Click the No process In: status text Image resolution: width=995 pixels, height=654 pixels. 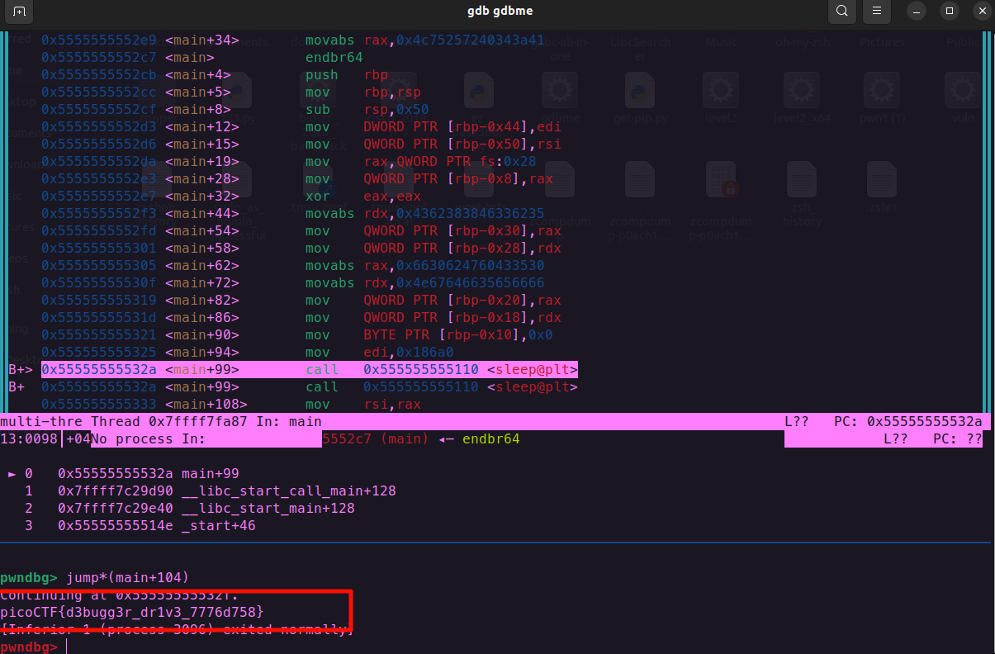click(149, 438)
